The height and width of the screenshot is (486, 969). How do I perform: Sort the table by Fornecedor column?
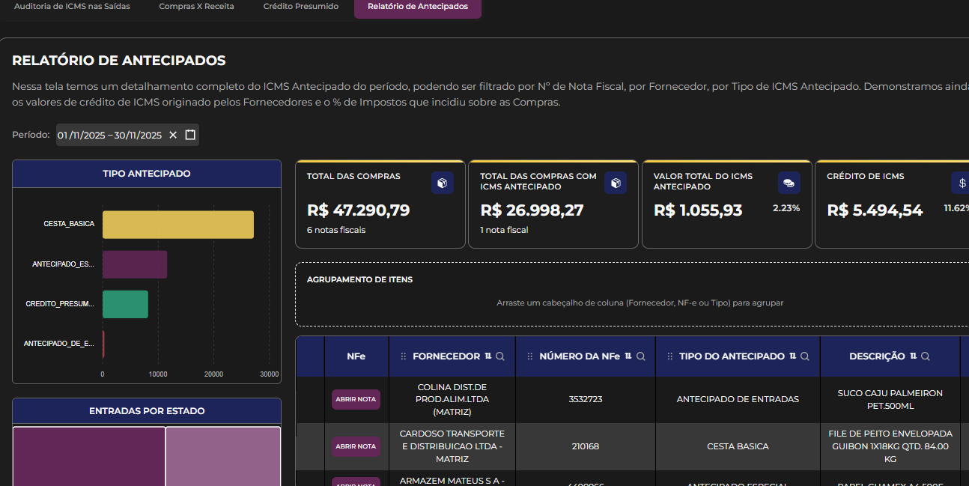click(x=488, y=356)
